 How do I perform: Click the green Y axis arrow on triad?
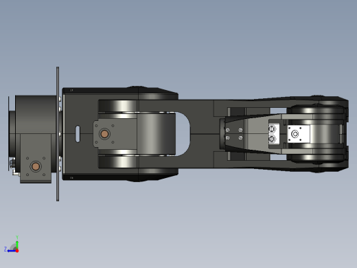17,245
